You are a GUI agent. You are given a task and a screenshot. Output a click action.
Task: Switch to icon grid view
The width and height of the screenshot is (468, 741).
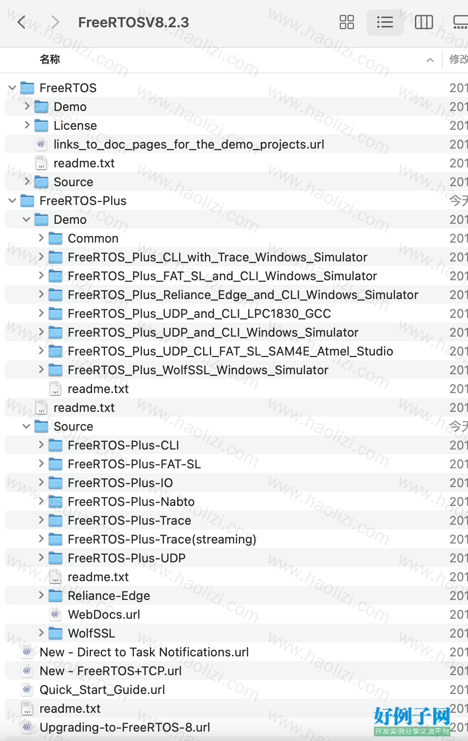pyautogui.click(x=347, y=22)
